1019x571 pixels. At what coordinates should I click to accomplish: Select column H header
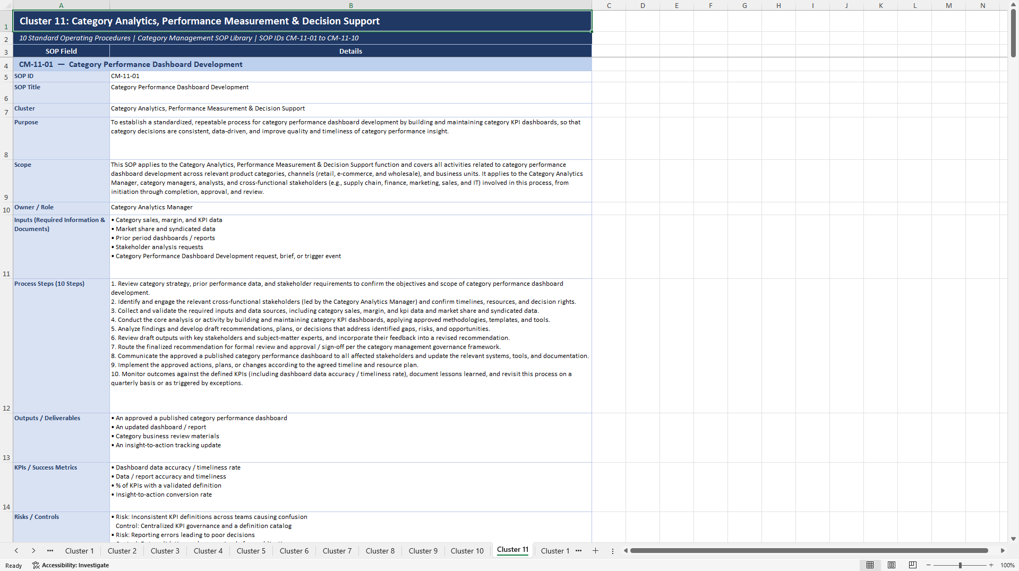pyautogui.click(x=778, y=5)
